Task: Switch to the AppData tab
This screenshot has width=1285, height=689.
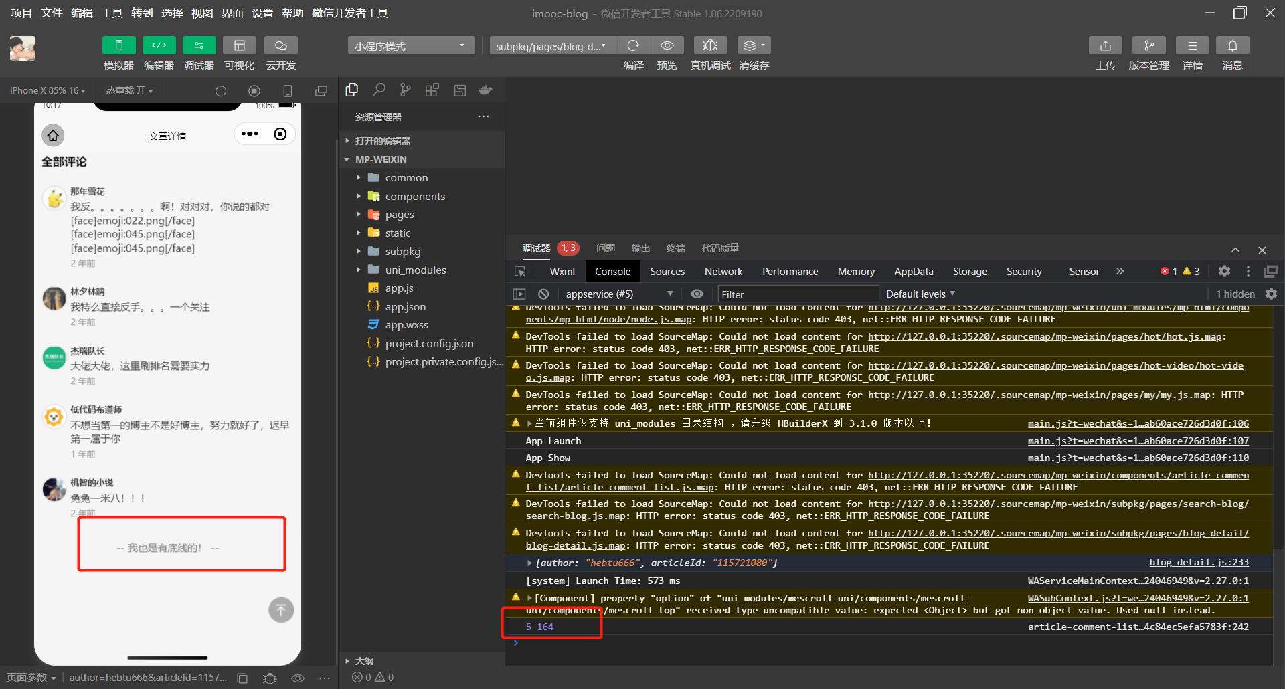Action: point(914,271)
